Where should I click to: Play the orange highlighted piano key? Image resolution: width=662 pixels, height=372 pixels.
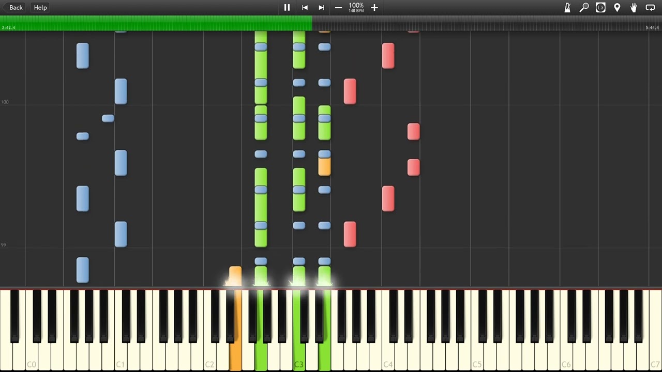[x=235, y=357]
